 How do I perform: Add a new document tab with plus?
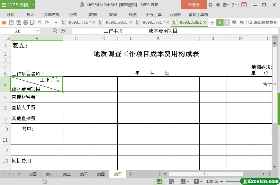(212, 23)
